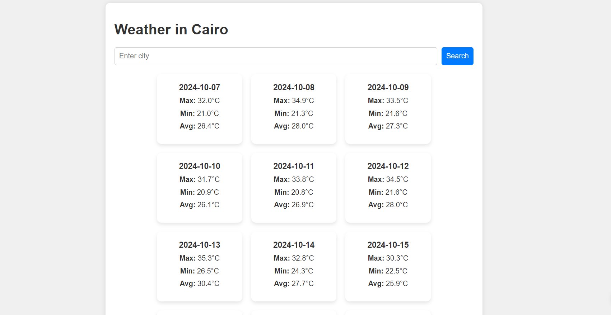Click the 2024-10-13 date heading

coord(200,245)
